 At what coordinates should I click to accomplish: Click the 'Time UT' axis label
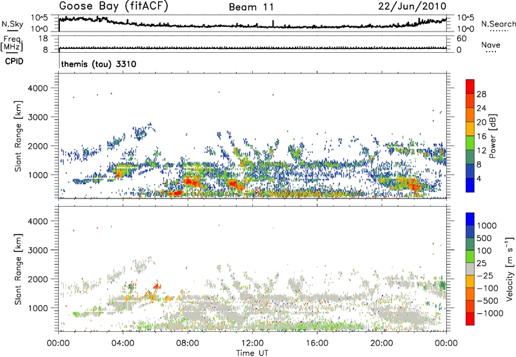(x=252, y=353)
